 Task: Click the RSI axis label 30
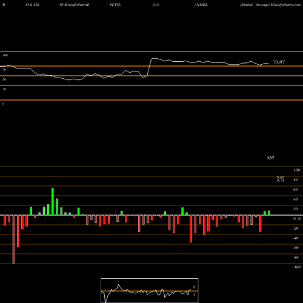(4, 89)
